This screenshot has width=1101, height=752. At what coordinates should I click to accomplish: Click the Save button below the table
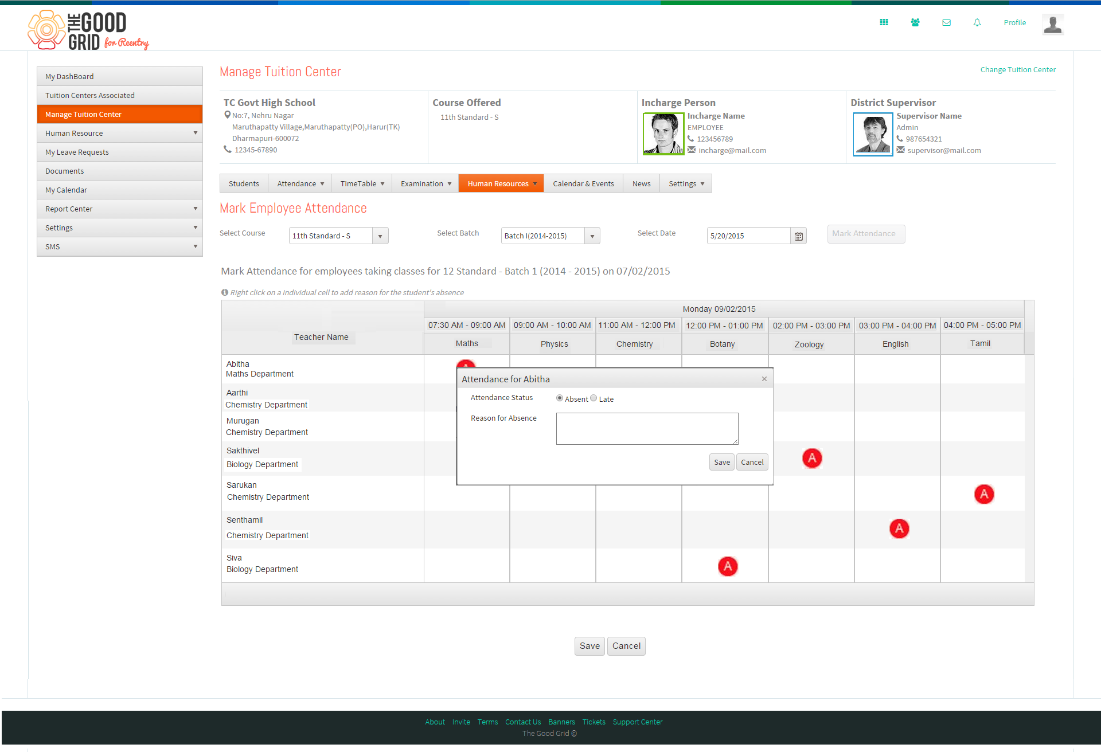coord(589,646)
